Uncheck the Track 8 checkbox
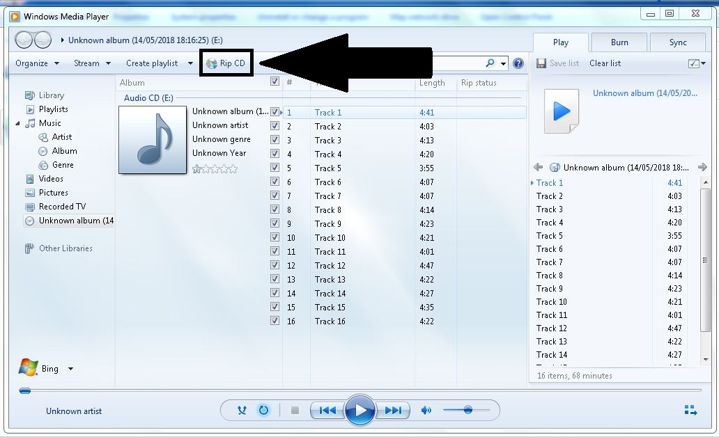 coord(275,209)
